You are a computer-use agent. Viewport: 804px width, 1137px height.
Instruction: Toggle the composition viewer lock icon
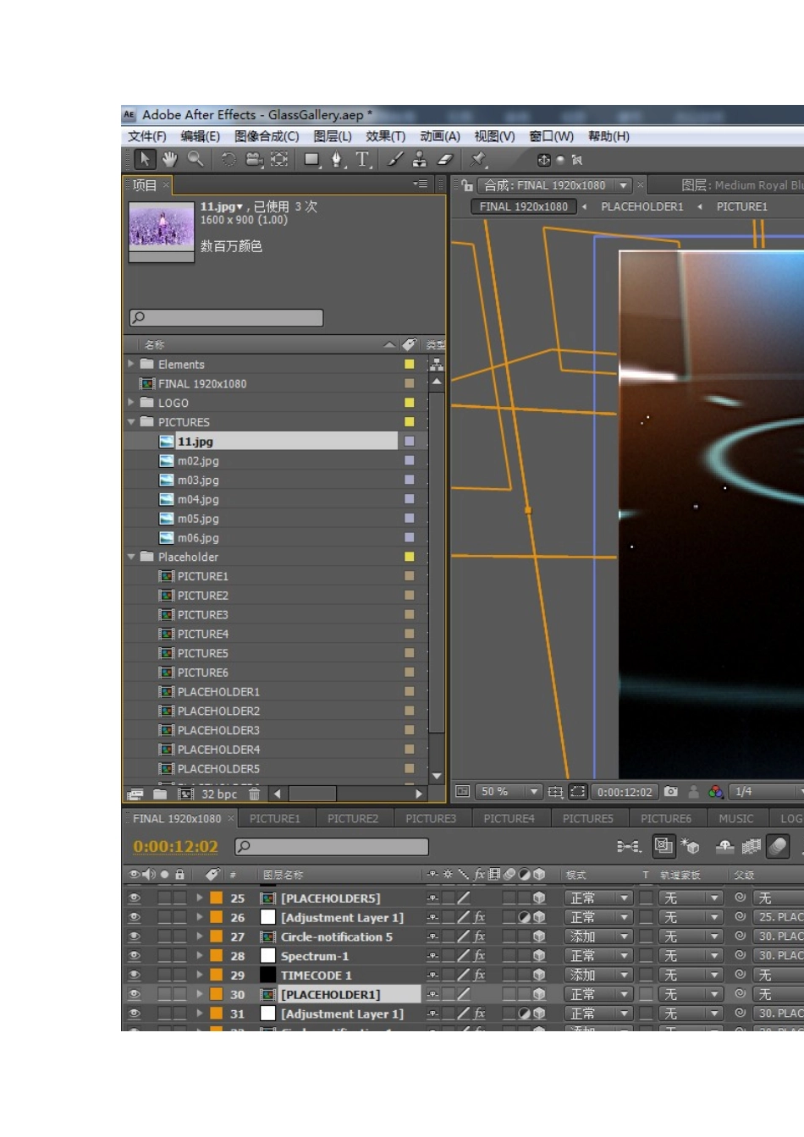pyautogui.click(x=467, y=185)
